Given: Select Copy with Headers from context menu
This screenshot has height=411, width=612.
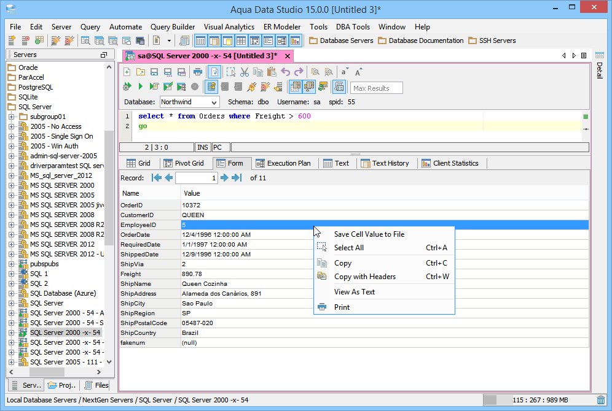Looking at the screenshot, I should click(364, 277).
